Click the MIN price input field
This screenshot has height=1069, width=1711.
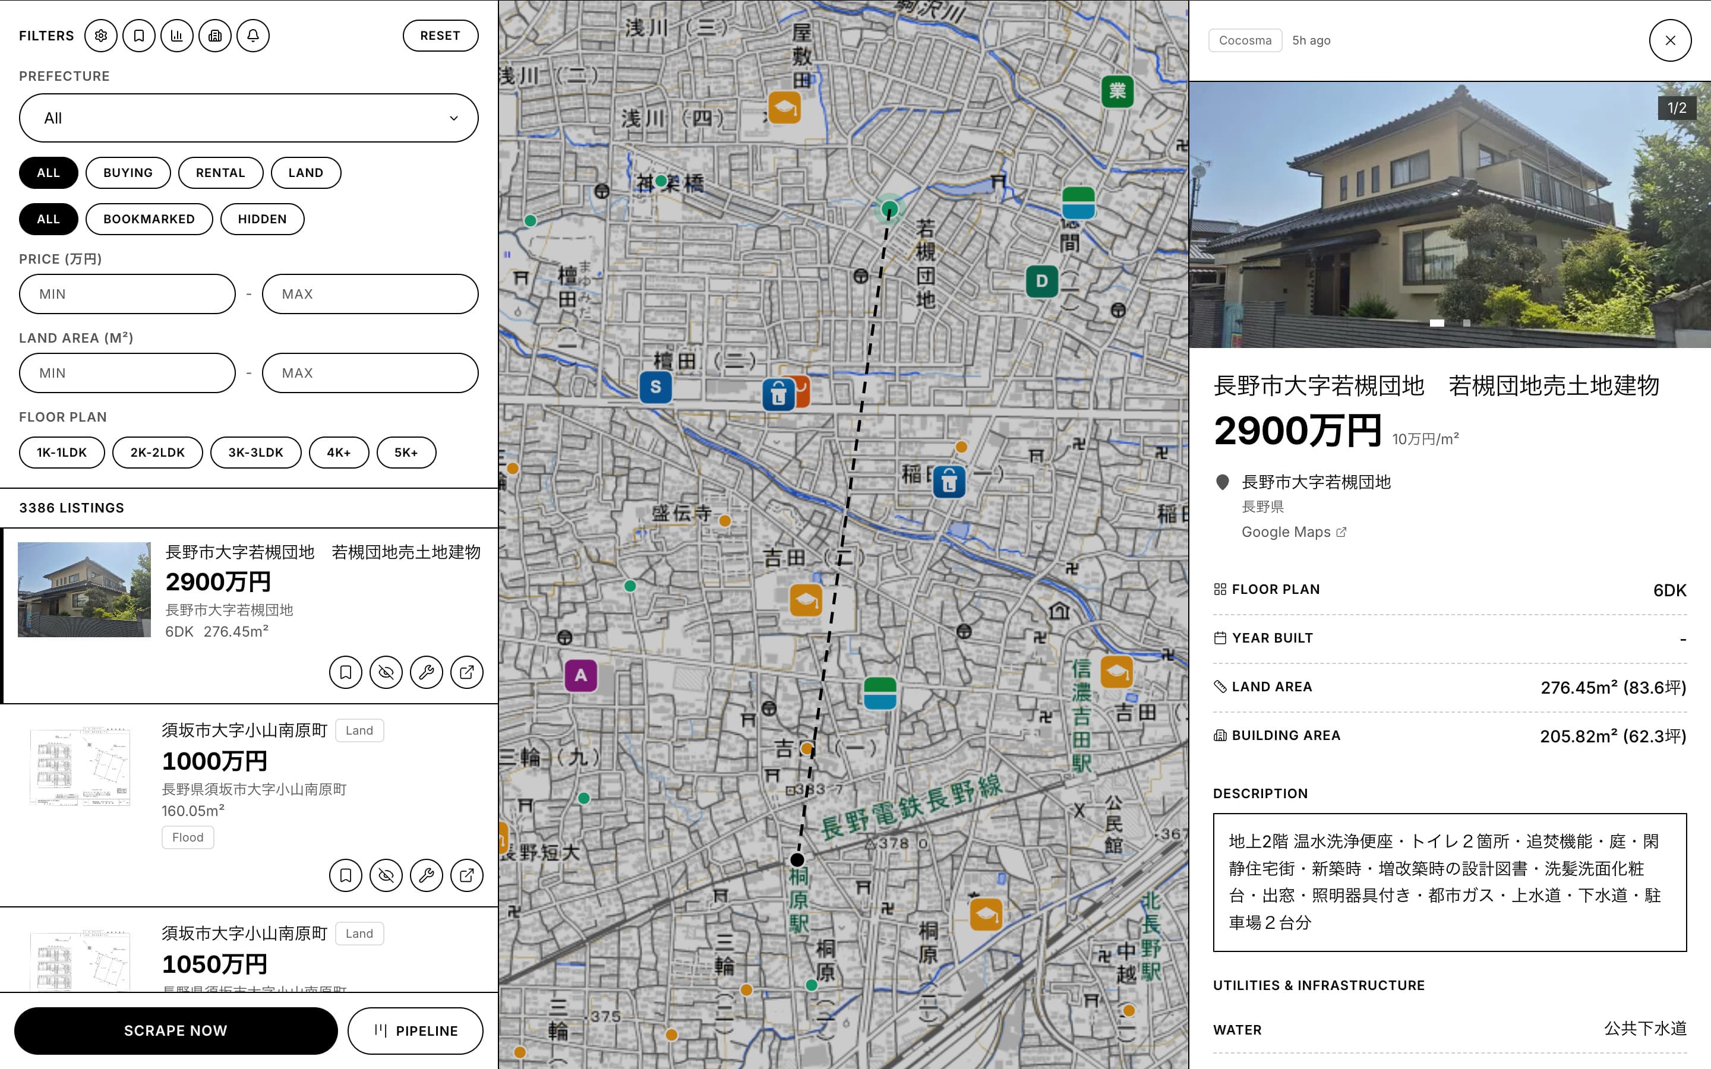pos(127,294)
